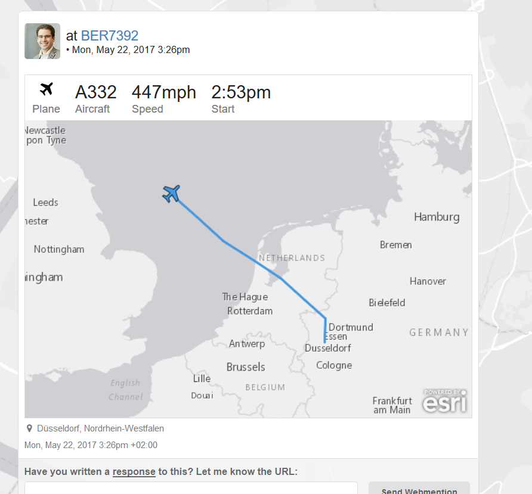Click the A332 Aircraft value
Image resolution: width=532 pixels, height=494 pixels.
click(96, 92)
